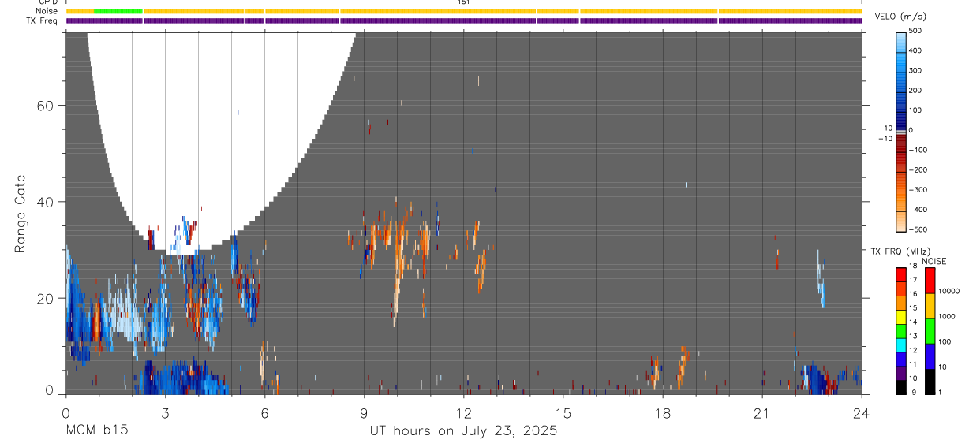The width and height of the screenshot is (969, 447).
Task: Click the '10000' label on NOISE legend
Action: (x=948, y=292)
